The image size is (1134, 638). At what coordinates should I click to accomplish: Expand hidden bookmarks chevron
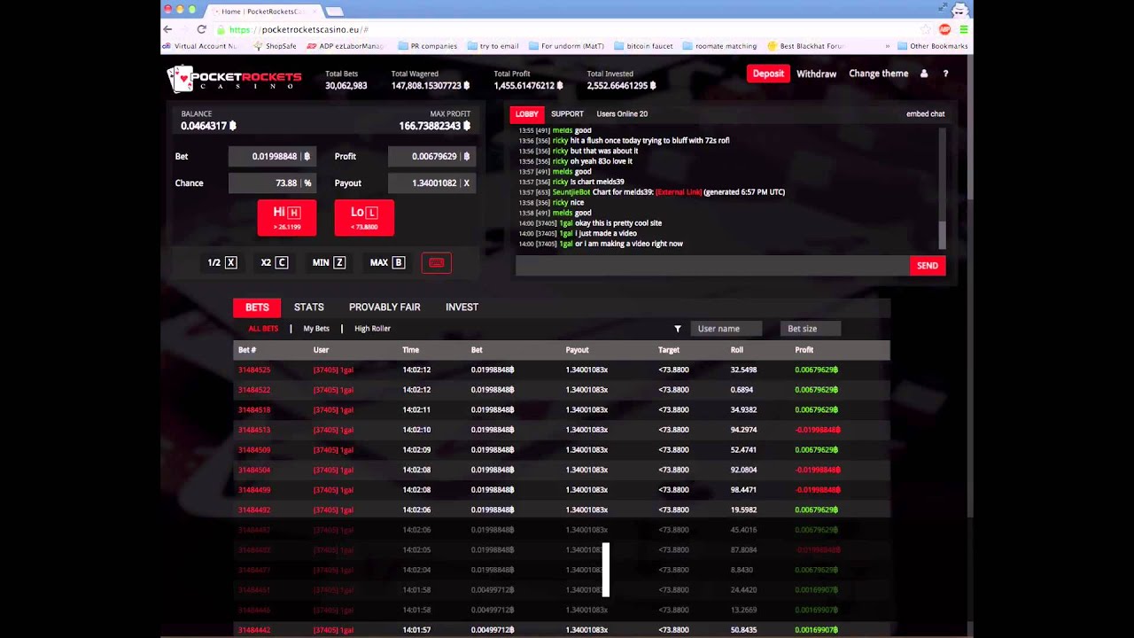(887, 46)
